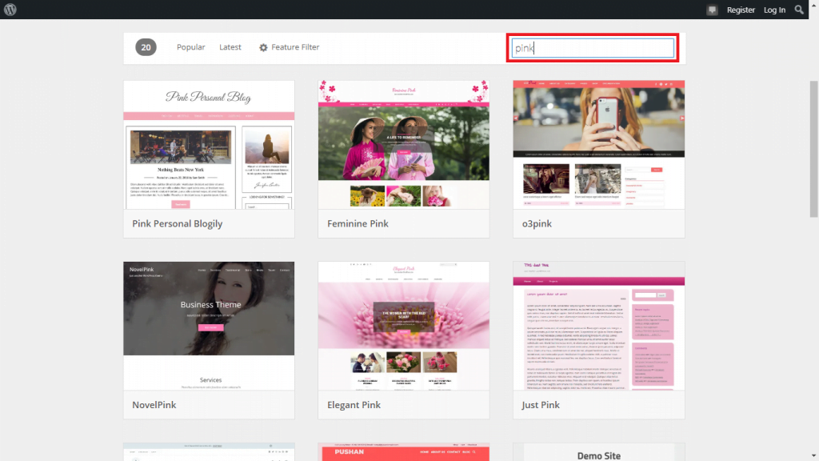Screen dimensions: 819x461
Task: Click inside the search field containing pink
Action: click(592, 48)
